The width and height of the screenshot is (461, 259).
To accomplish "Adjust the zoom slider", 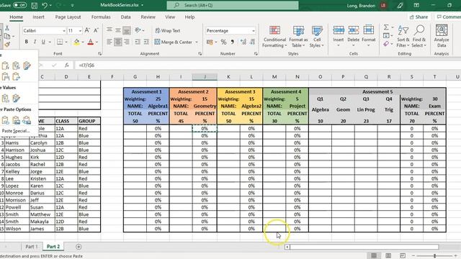I will tap(434, 256).
